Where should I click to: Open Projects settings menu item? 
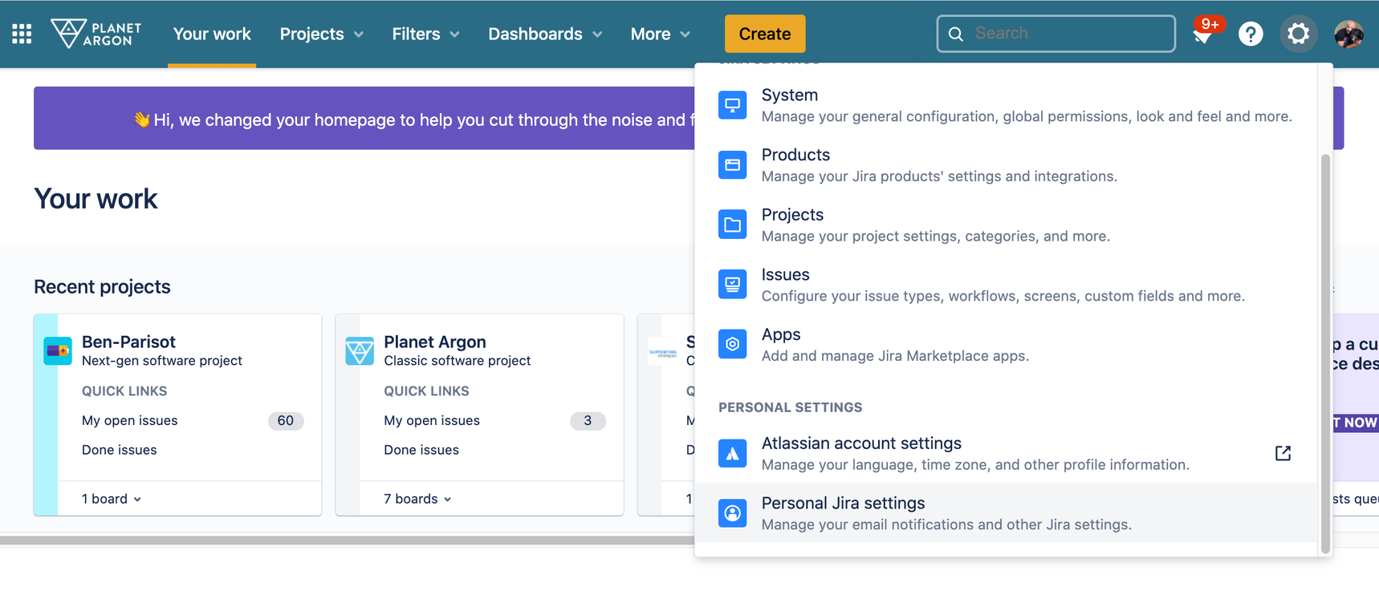[1006, 225]
